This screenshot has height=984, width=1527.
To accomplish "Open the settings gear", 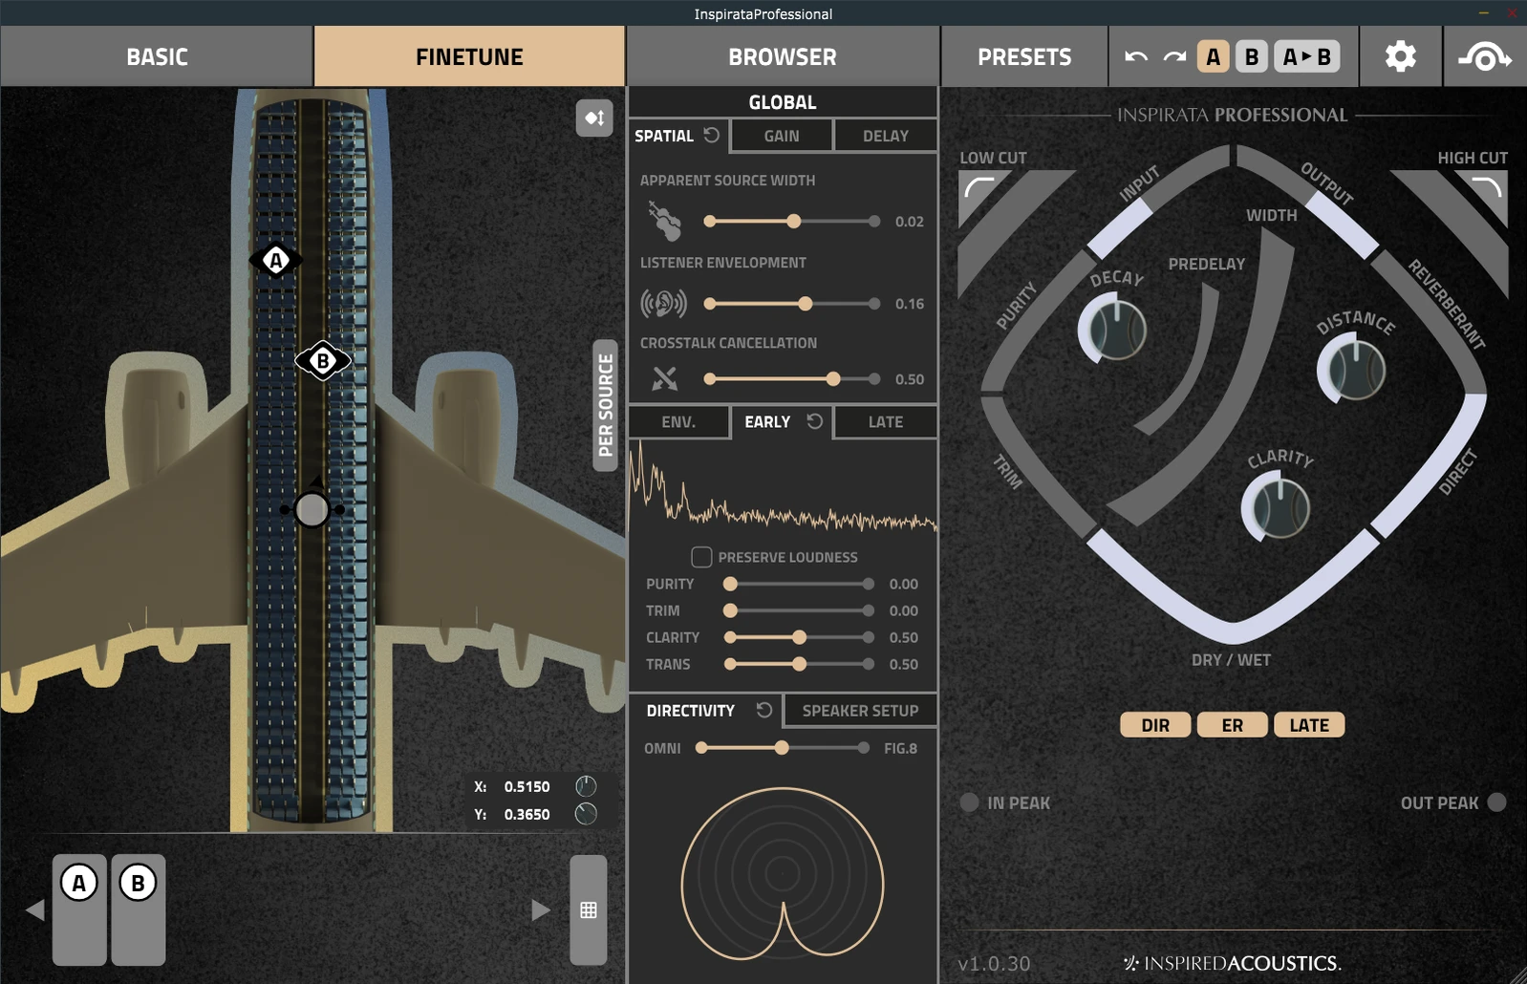I will pyautogui.click(x=1400, y=57).
